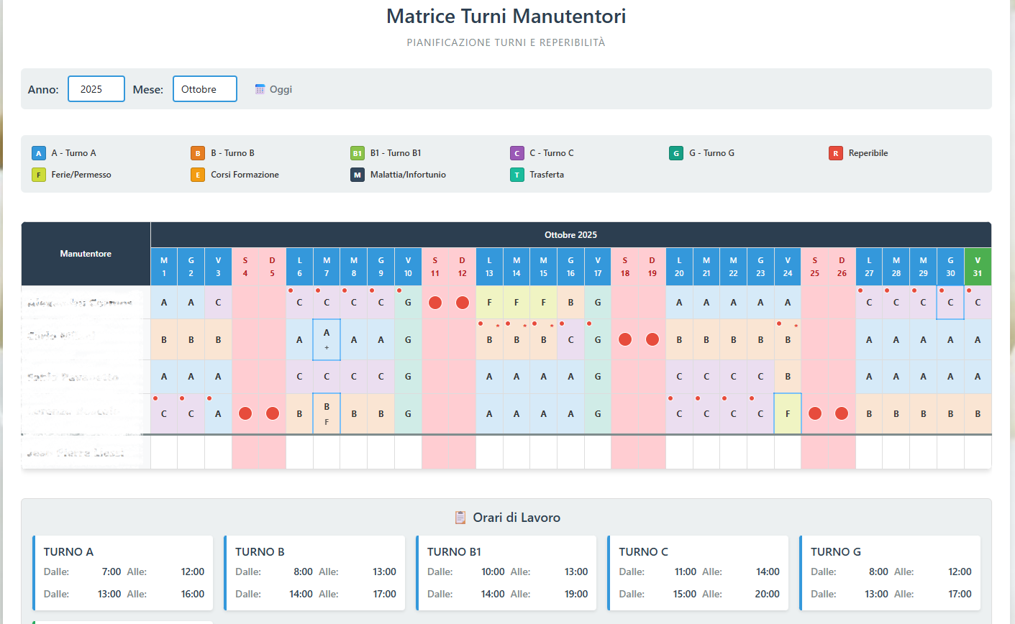The width and height of the screenshot is (1015, 624).
Task: Click inside the Anno year field
Action: (96, 88)
